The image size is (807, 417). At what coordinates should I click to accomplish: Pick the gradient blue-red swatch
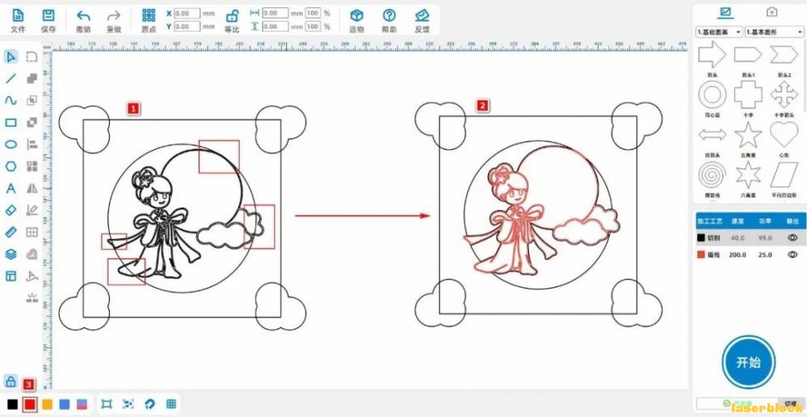[82, 405]
